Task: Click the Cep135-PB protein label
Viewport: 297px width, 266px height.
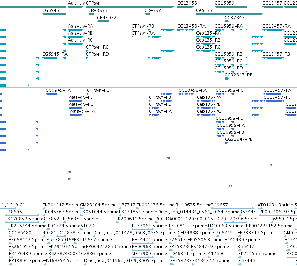Action: pos(209,104)
